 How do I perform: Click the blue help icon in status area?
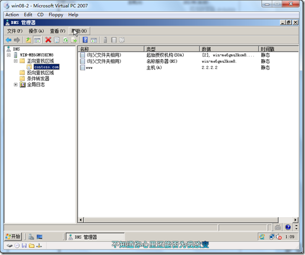point(288,227)
